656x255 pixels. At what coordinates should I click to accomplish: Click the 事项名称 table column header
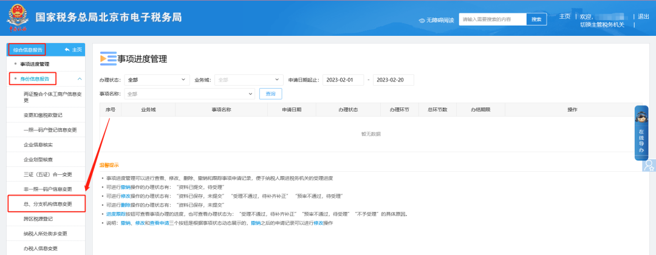click(222, 109)
